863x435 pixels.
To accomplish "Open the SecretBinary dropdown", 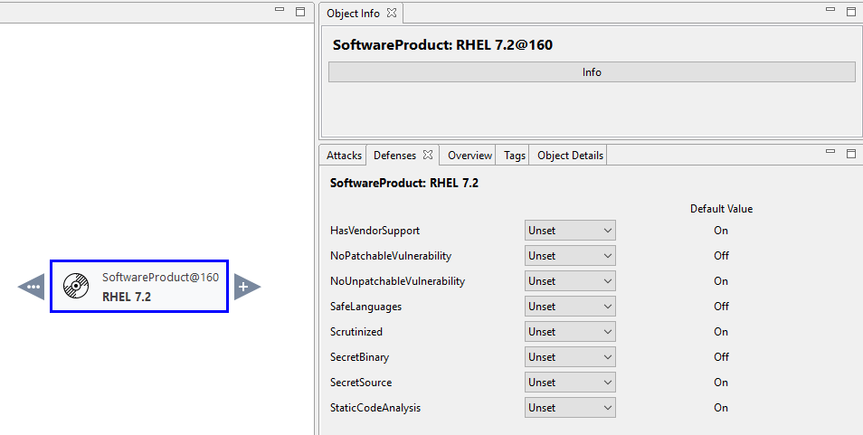I will pos(570,357).
